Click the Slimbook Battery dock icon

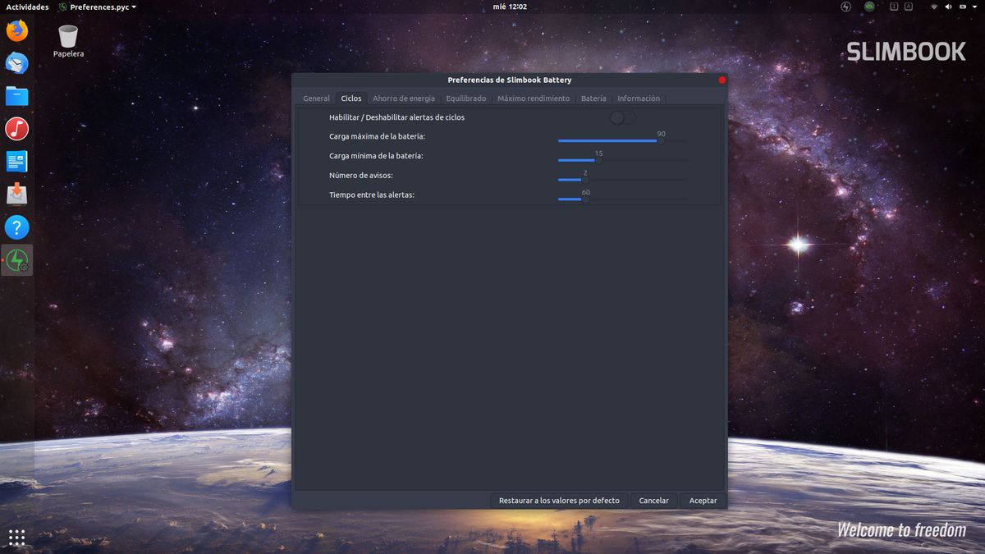tap(16, 260)
